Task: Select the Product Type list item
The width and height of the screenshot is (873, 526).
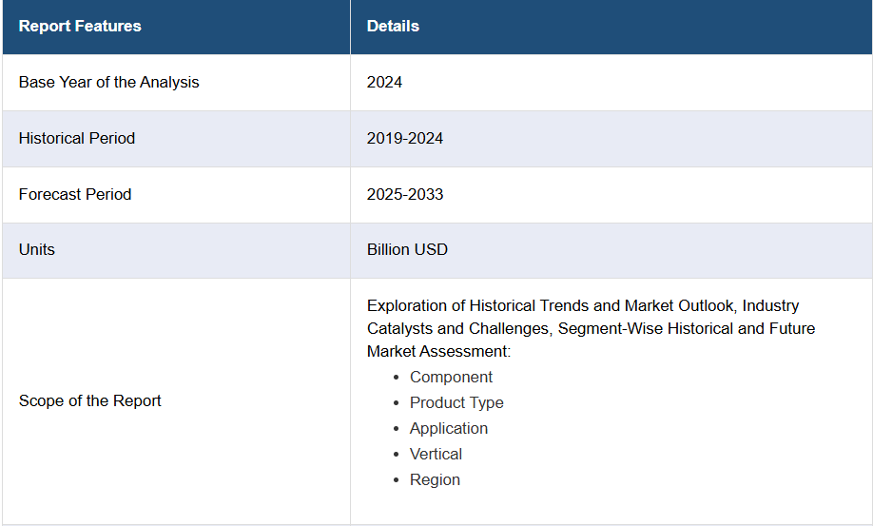Action: [x=456, y=402]
